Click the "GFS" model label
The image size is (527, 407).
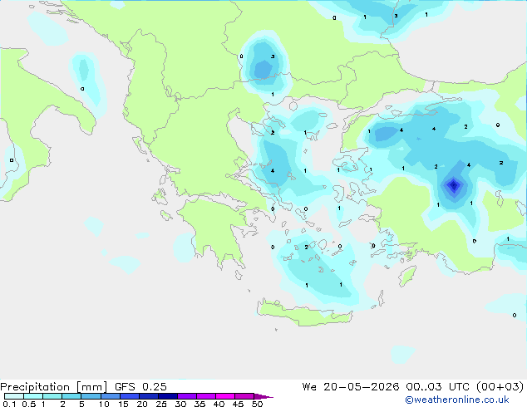(125, 387)
